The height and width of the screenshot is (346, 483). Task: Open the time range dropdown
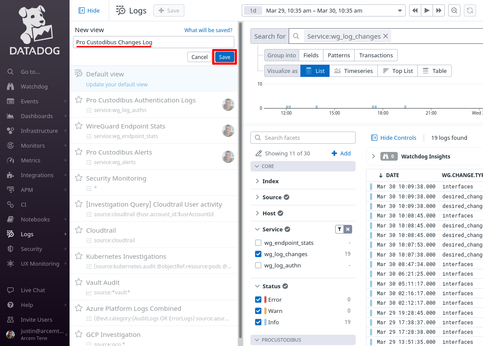coord(400,11)
